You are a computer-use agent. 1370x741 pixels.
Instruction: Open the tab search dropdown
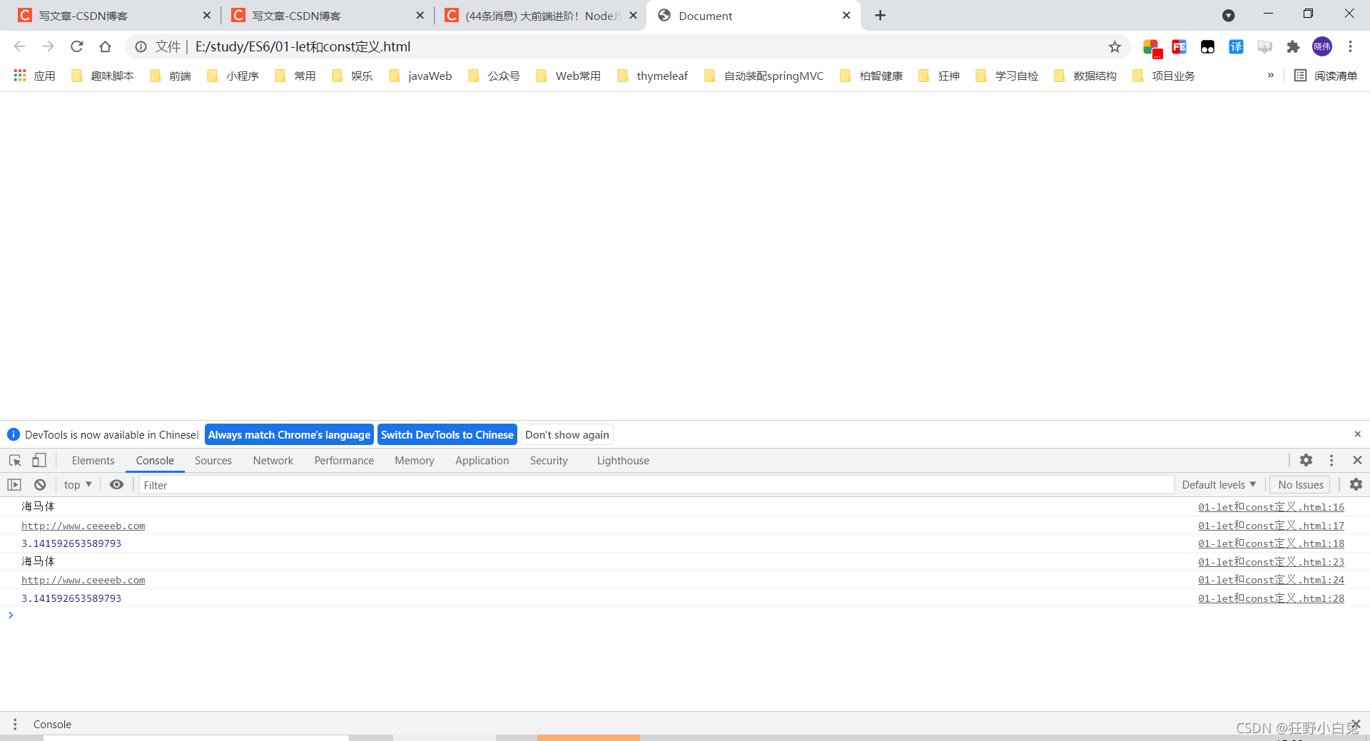[x=1229, y=16]
